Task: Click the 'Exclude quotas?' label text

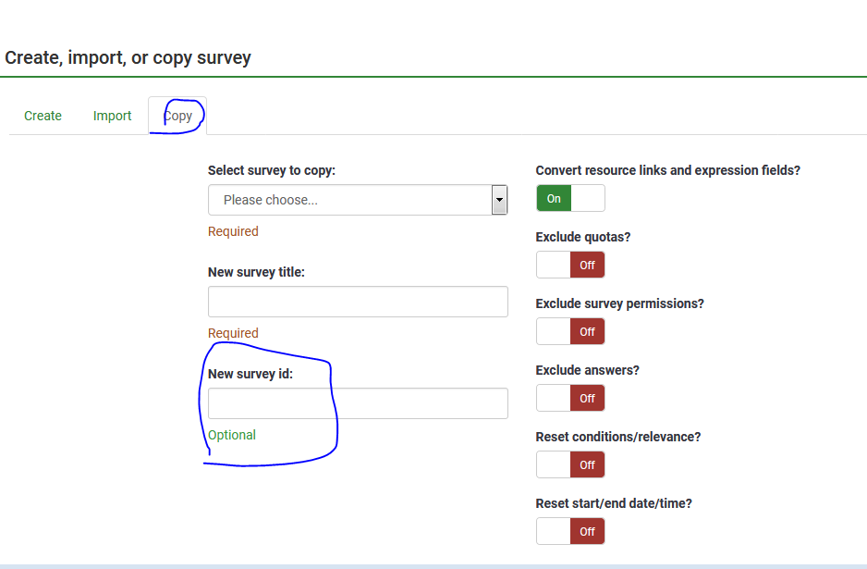Action: (583, 237)
